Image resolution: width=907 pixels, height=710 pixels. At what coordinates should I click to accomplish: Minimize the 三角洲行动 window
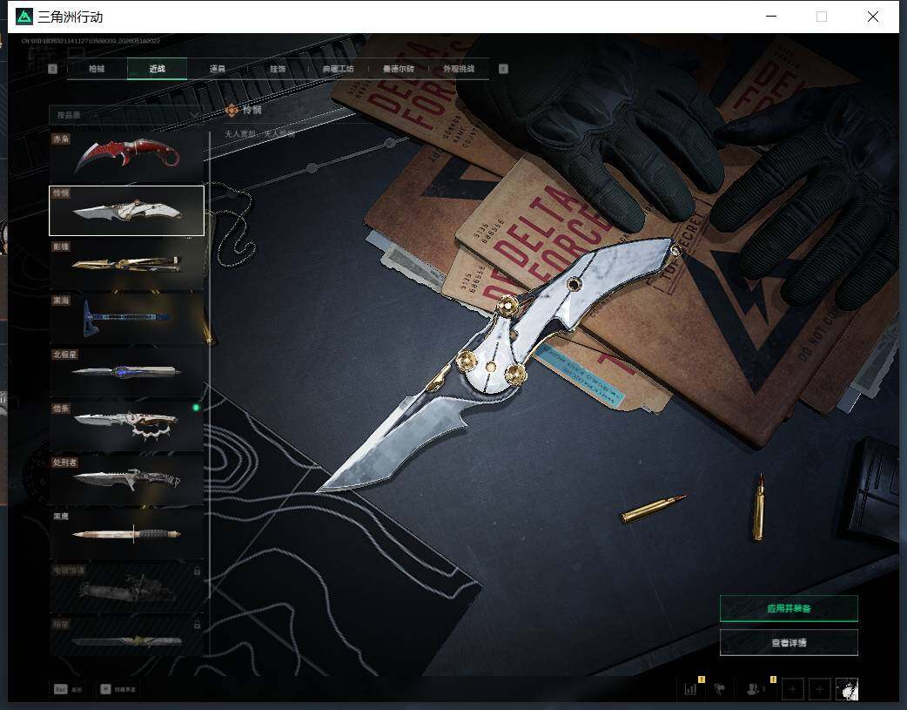click(771, 17)
